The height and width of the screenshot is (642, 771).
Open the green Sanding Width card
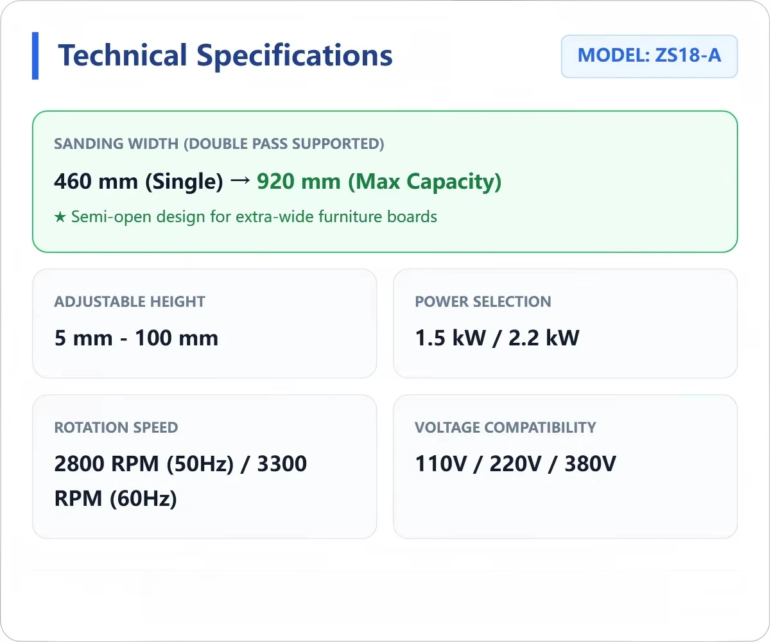(385, 182)
